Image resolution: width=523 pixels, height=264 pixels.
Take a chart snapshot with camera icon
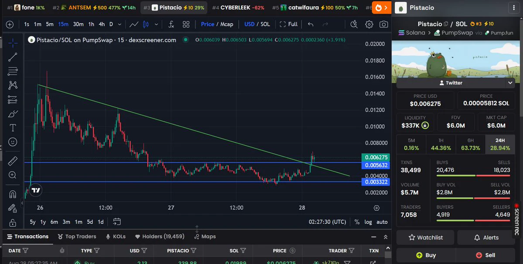point(383,24)
